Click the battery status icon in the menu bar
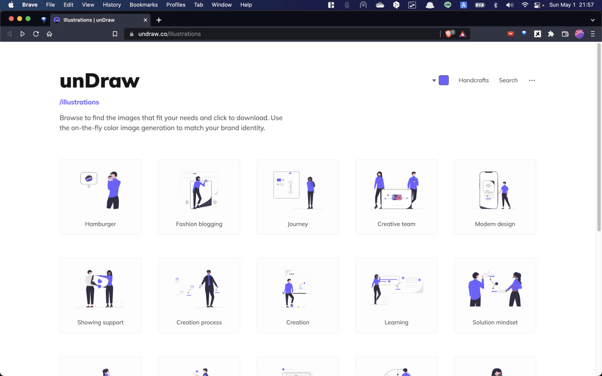 point(480,5)
